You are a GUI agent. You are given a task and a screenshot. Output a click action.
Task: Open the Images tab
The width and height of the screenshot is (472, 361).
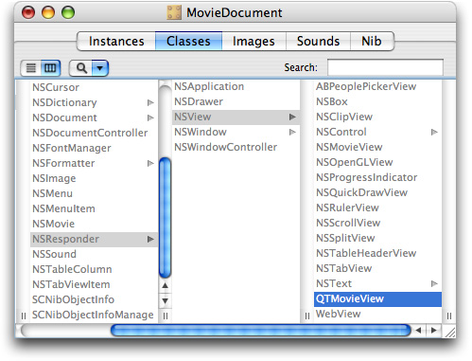point(253,41)
